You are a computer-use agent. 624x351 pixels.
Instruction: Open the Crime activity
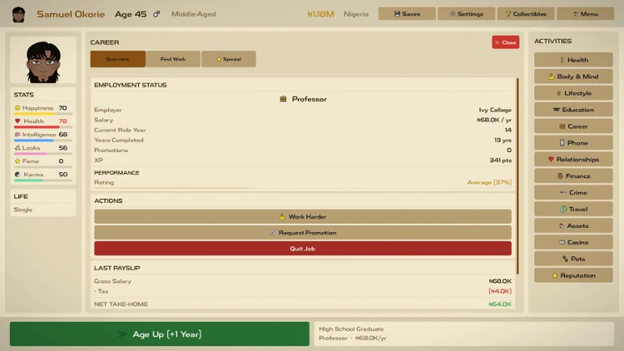573,193
